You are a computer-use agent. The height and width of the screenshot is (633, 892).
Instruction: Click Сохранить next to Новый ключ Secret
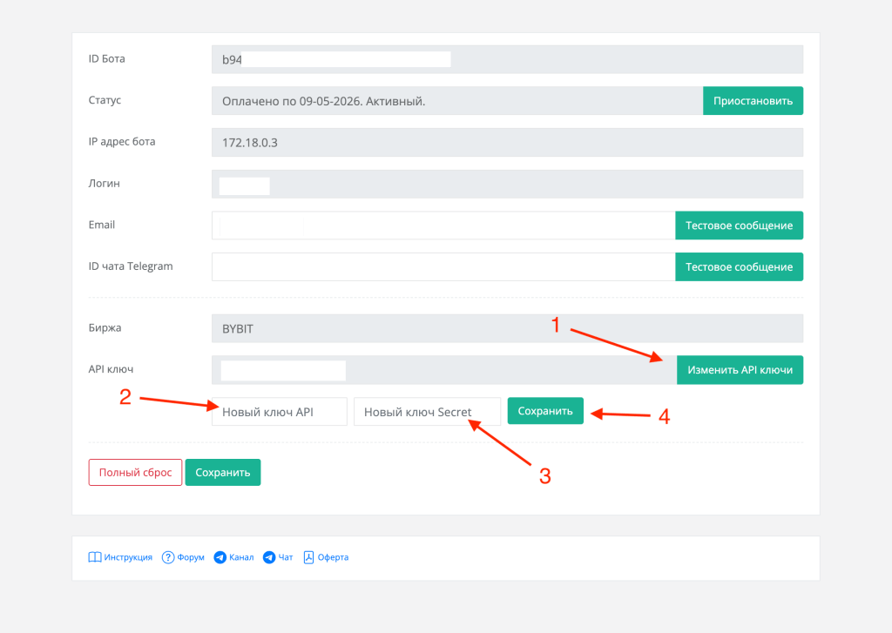pyautogui.click(x=545, y=411)
